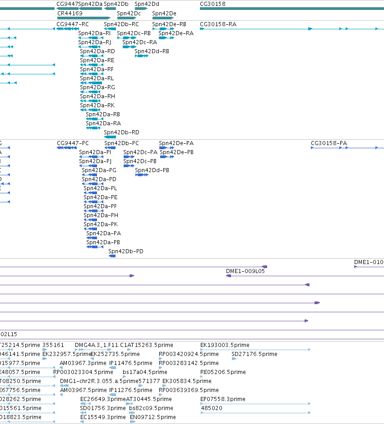The height and width of the screenshot is (424, 384).
Task: Select transcript Spn42Dc-RB
Action: pos(134,33)
